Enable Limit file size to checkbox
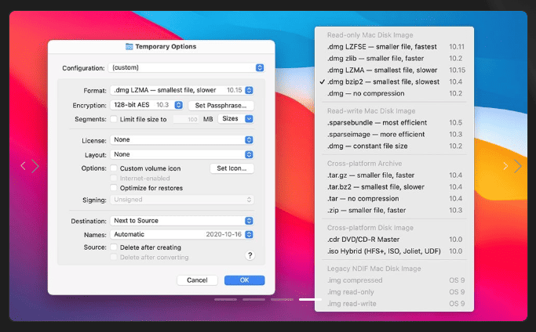 [x=114, y=119]
